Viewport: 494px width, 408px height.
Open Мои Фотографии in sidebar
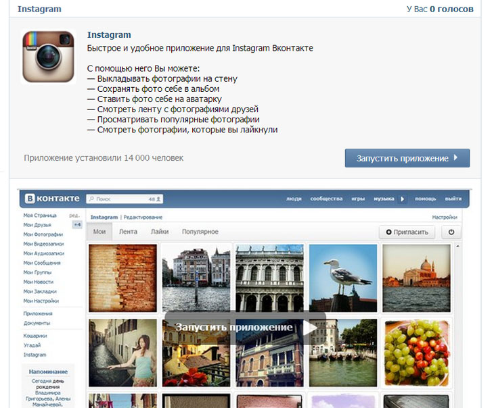[x=43, y=234]
